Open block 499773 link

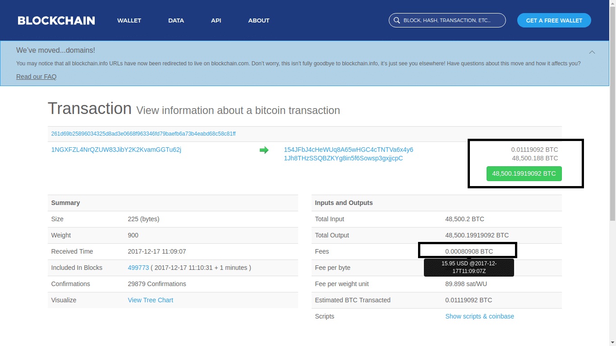tap(138, 268)
